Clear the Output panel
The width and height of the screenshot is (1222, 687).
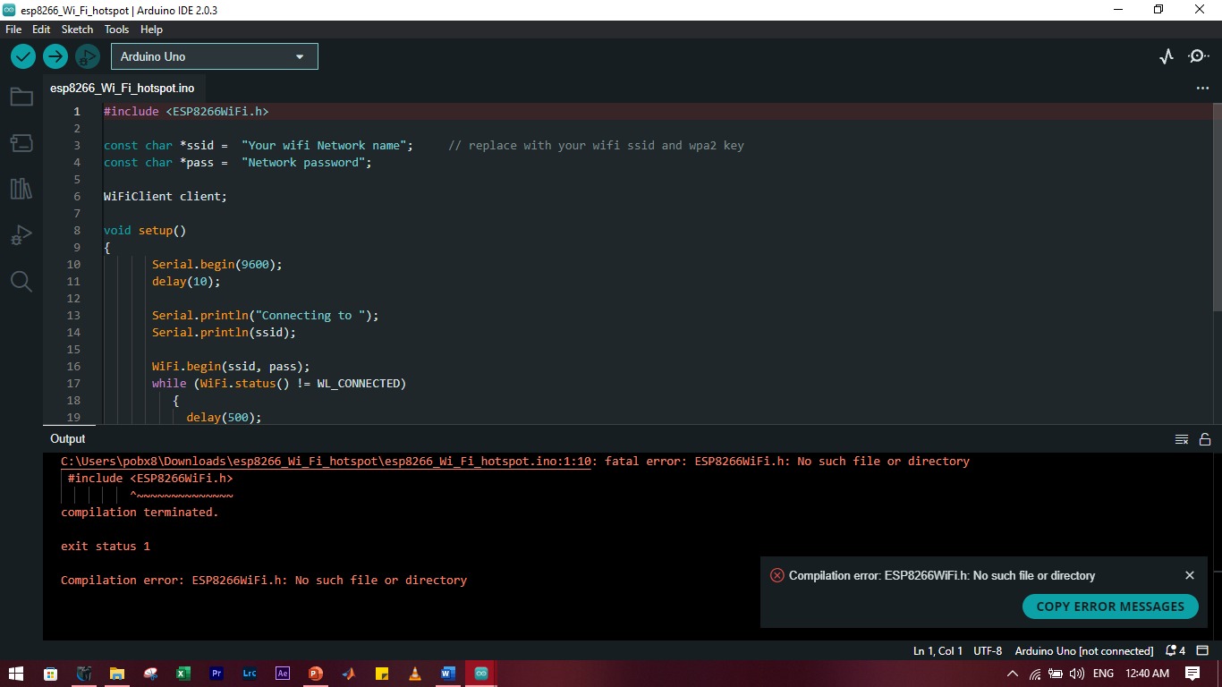tap(1182, 439)
